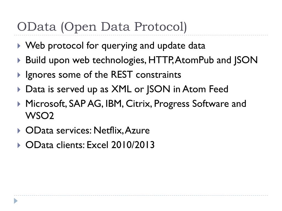Click the word REST in third bullet

point(122,74)
